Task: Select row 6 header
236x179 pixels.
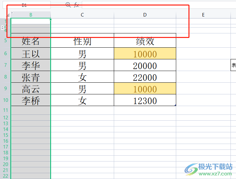Action: [x=5, y=53]
